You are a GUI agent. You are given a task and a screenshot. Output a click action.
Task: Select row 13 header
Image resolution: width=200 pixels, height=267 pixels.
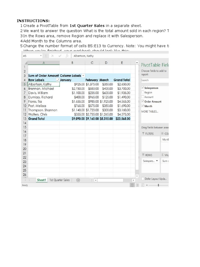click(x=25, y=119)
